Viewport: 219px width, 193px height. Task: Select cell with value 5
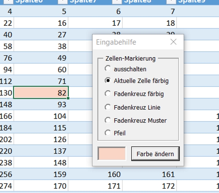pyautogui.click(x=41, y=11)
